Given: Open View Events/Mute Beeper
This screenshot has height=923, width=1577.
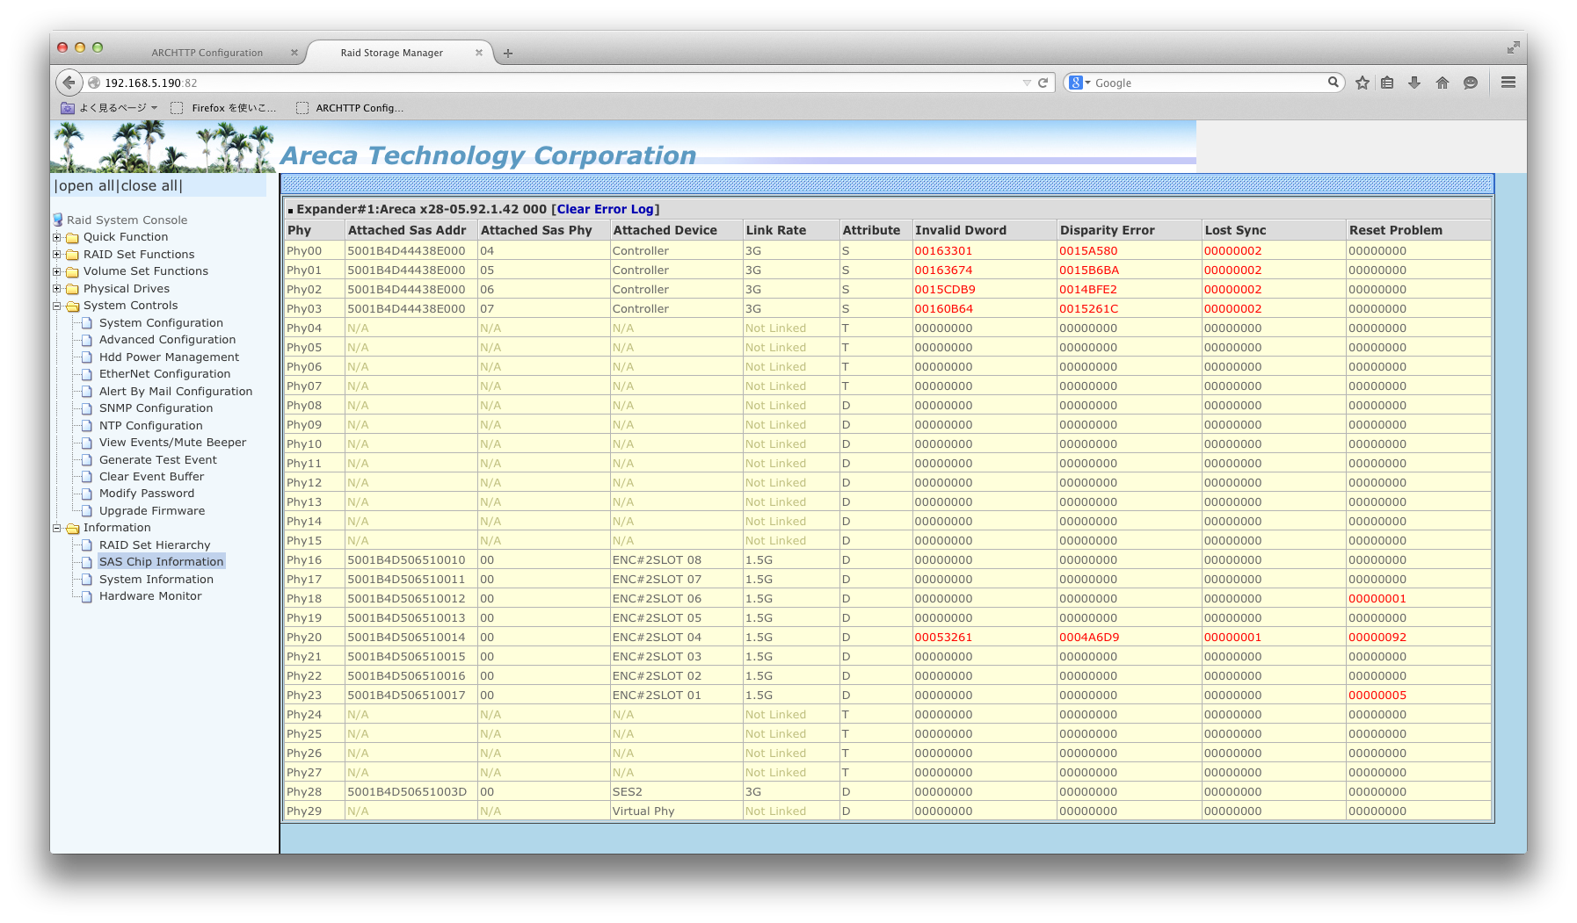Looking at the screenshot, I should coord(172,443).
